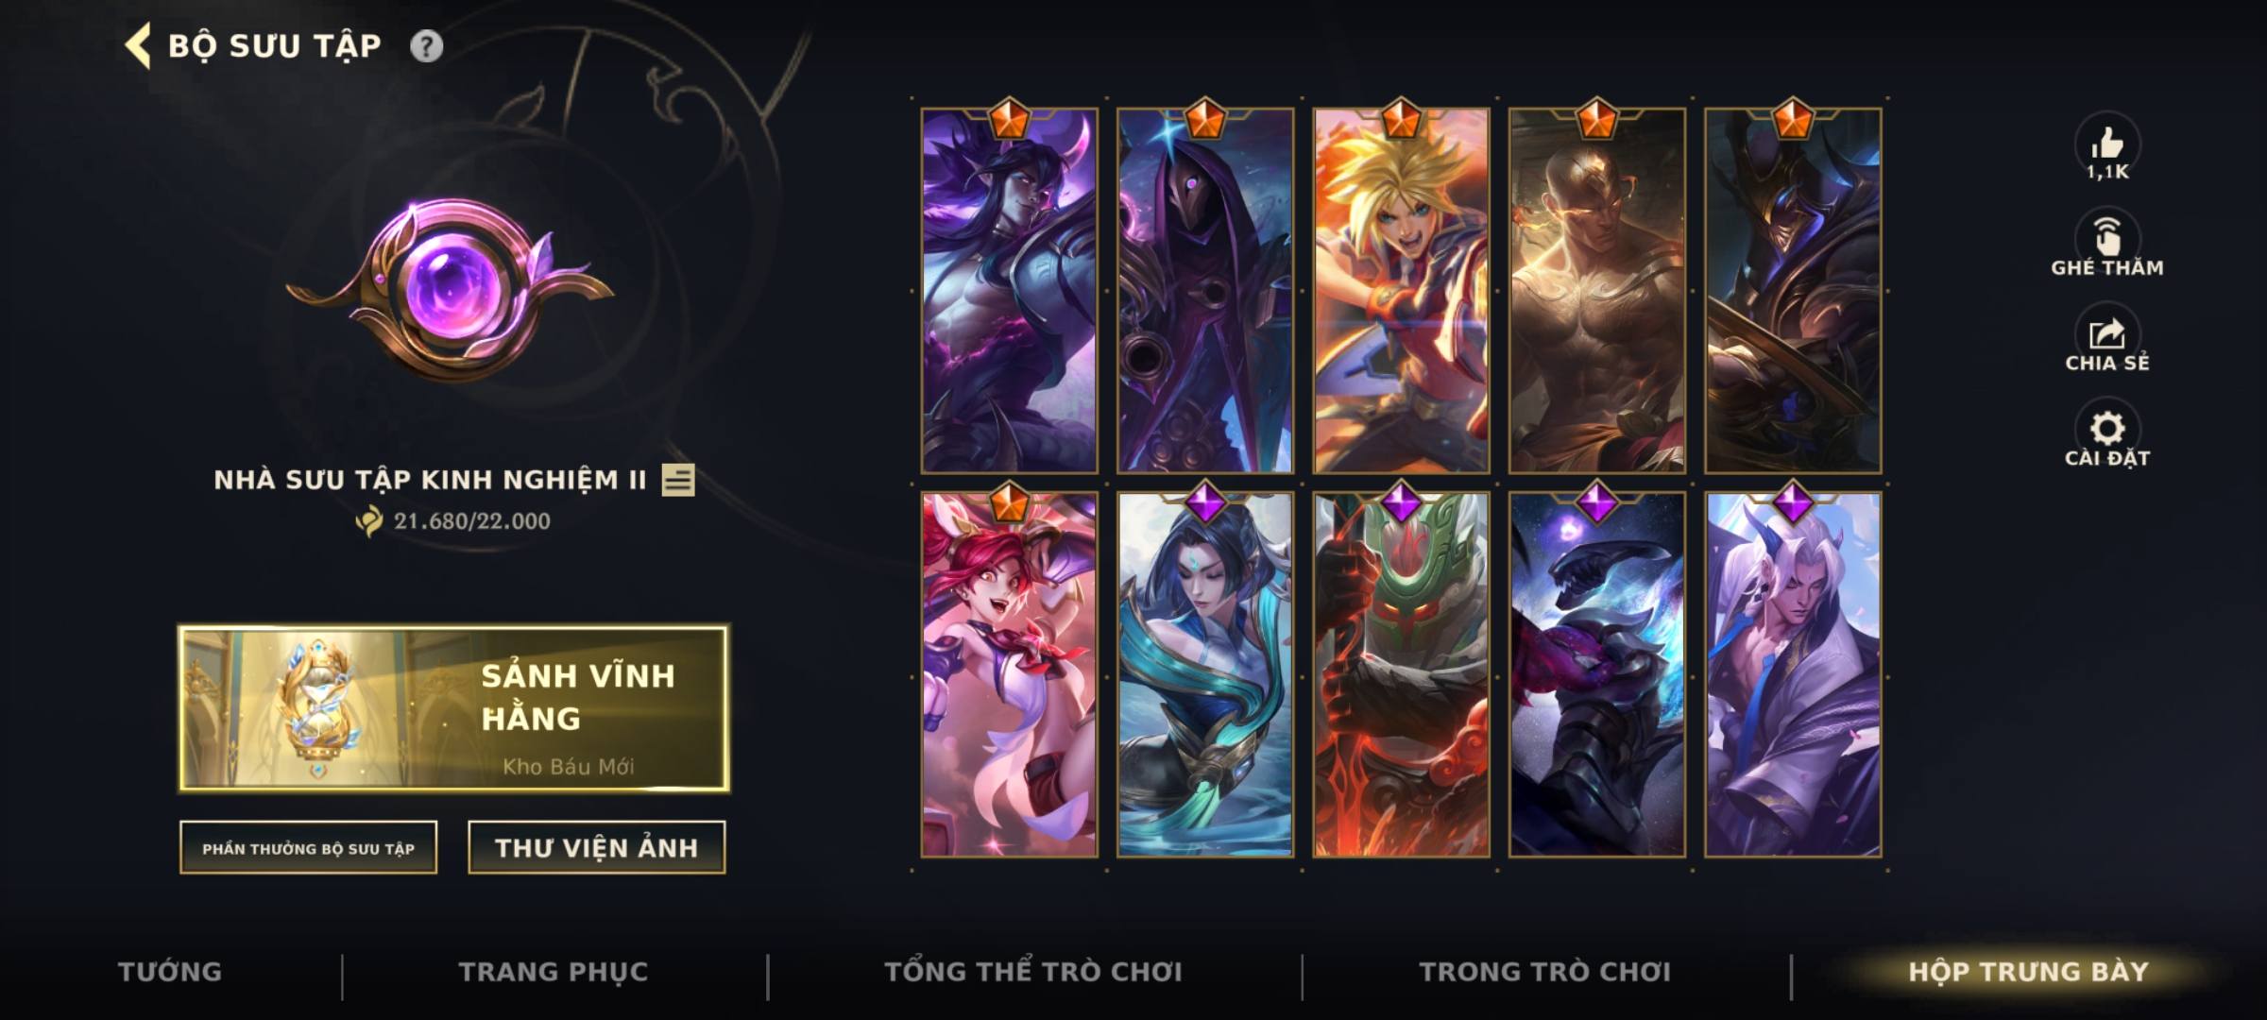Open the Sảnh Vĩnh Hằng banner
Image resolution: width=2267 pixels, height=1020 pixels.
(453, 707)
